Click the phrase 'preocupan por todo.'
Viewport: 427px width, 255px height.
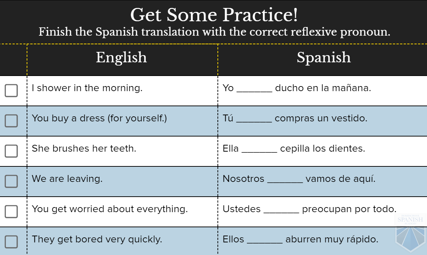349,209
